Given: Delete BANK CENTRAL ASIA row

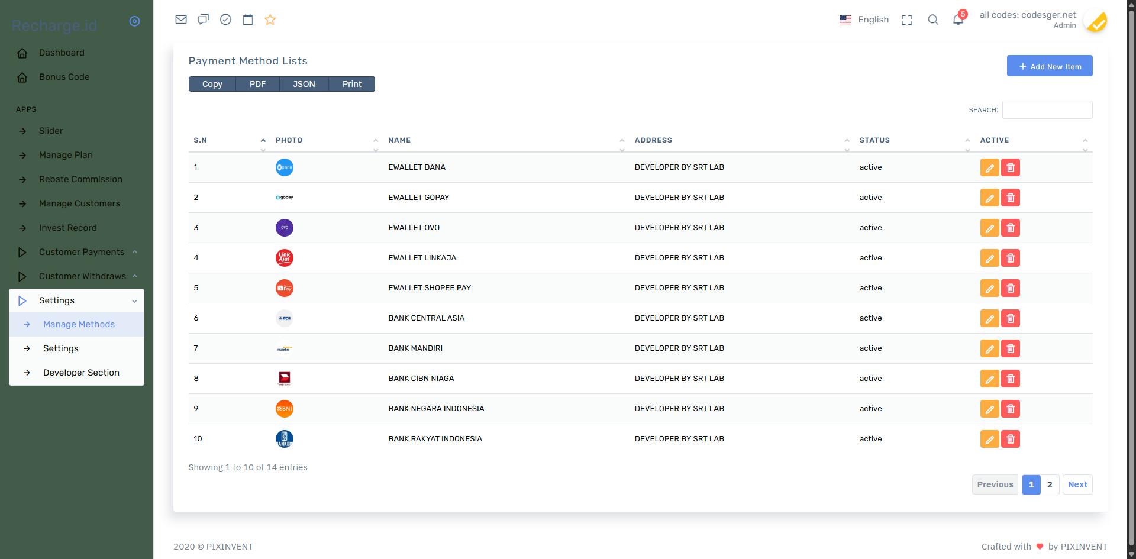Looking at the screenshot, I should (1011, 318).
